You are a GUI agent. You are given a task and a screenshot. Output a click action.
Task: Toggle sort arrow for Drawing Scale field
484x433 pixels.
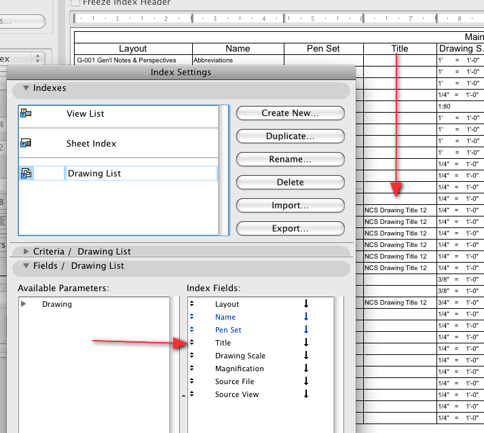(x=306, y=355)
